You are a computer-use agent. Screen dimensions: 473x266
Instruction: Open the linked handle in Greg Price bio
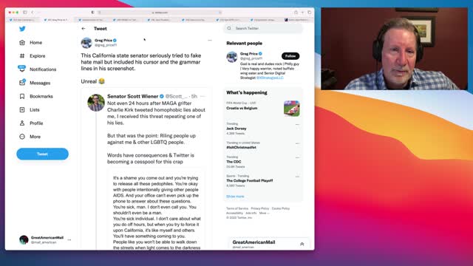click(x=270, y=78)
